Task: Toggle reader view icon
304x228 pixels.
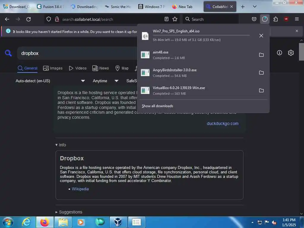Action: [x=166, y=19]
